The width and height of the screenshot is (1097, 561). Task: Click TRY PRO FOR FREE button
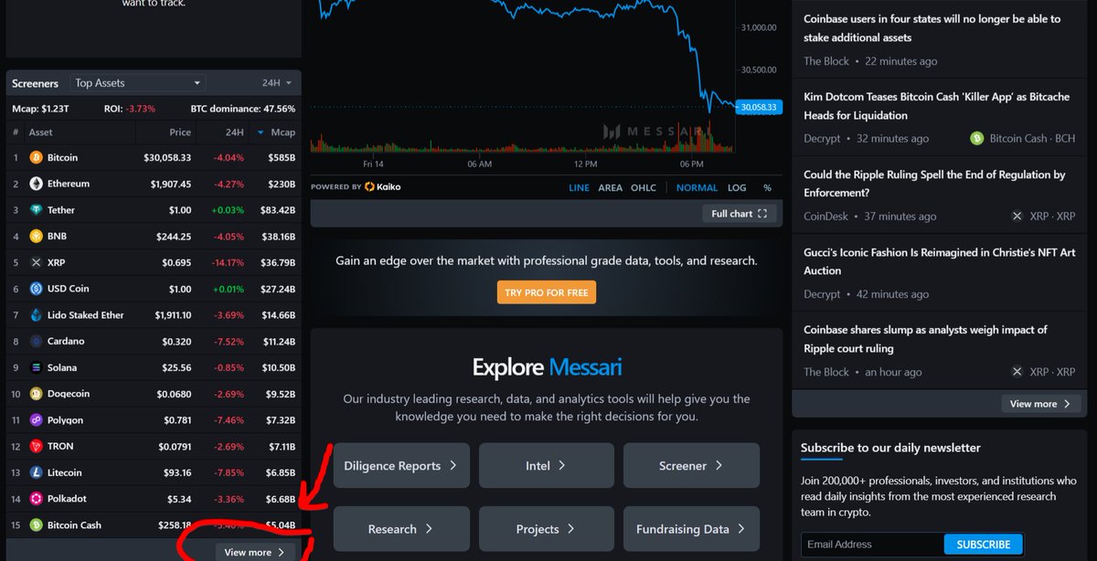(x=547, y=292)
